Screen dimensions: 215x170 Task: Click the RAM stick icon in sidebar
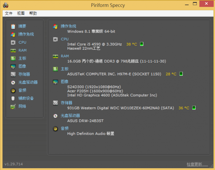[13, 50]
